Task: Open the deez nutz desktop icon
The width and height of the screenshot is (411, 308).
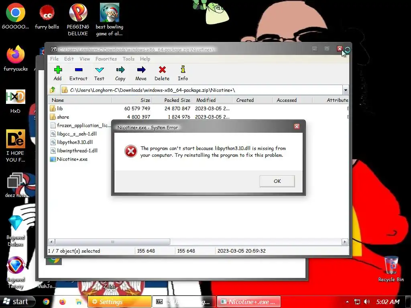Action: coord(16,185)
